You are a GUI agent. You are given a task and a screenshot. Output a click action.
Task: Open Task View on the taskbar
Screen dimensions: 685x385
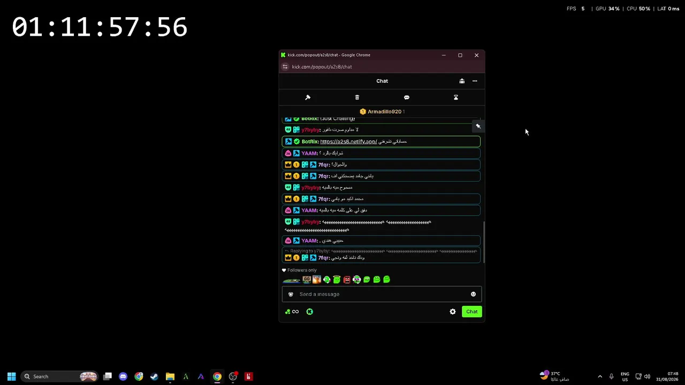coord(108,376)
